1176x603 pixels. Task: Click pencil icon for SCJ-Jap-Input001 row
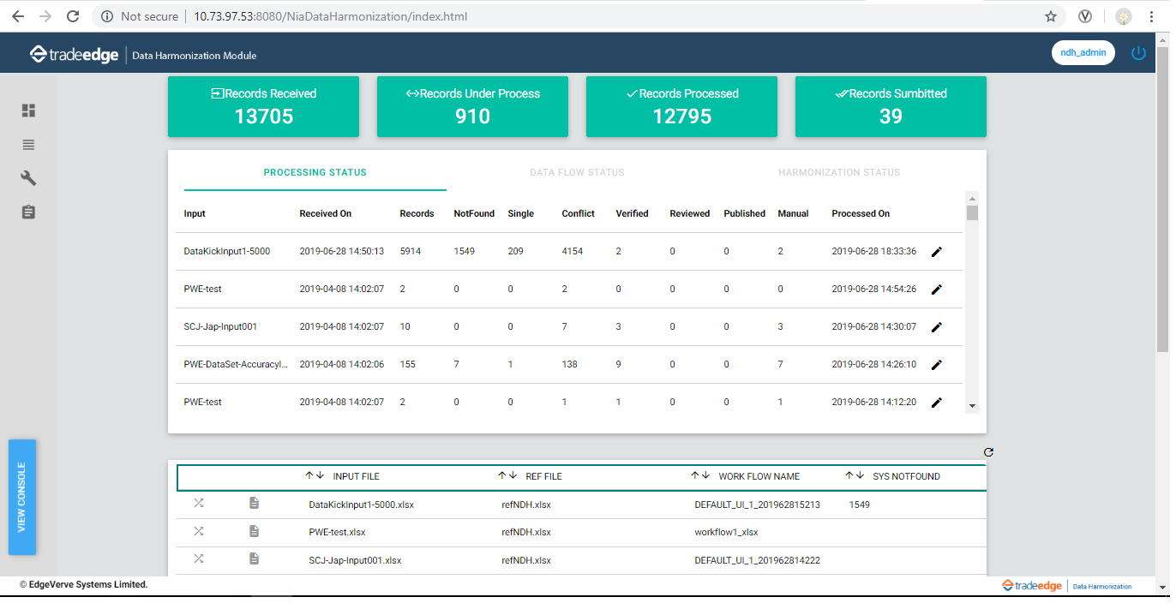click(937, 327)
